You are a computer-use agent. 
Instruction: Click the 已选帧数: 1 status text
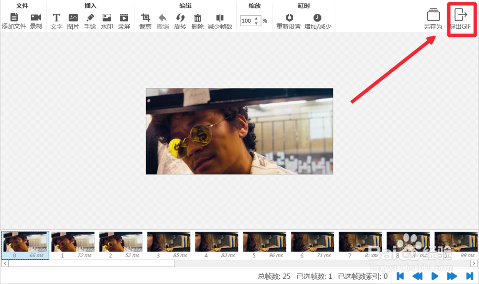point(314,276)
